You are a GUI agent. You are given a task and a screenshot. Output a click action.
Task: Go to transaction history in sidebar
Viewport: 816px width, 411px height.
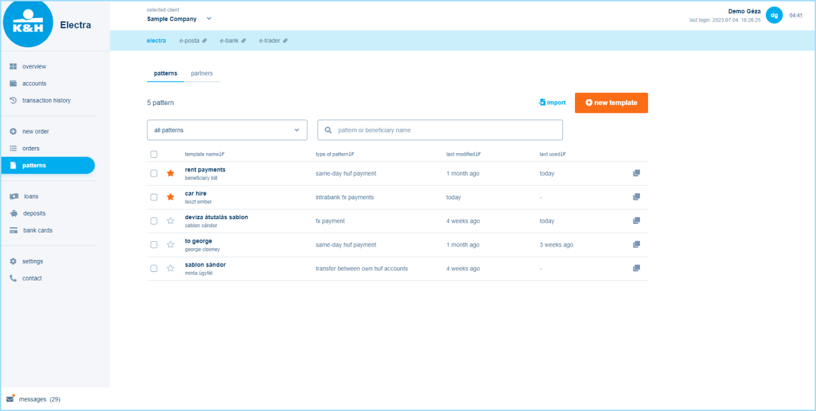[46, 100]
